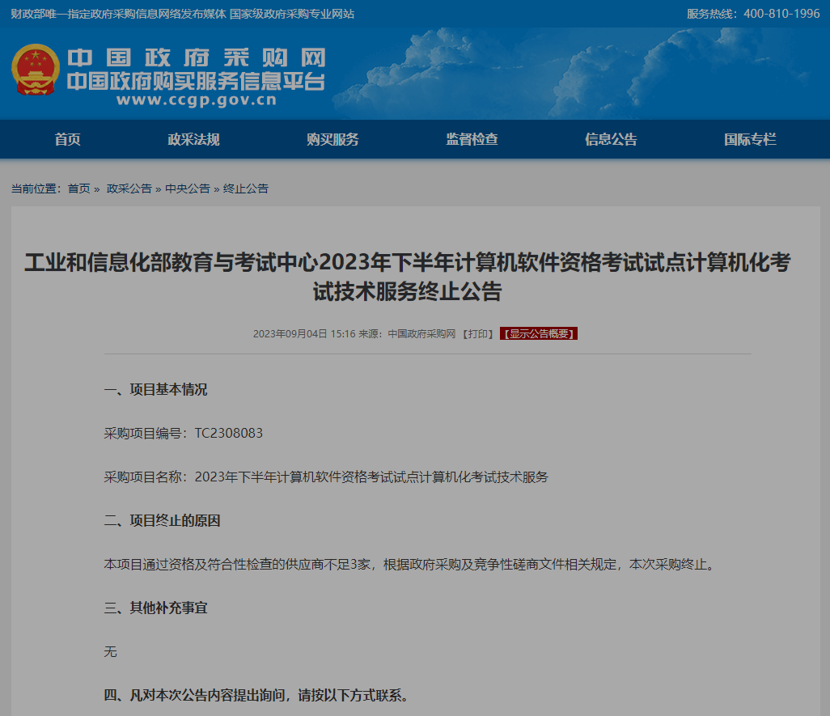Click the 2023年09月04日 15:16 timestamp
830x716 pixels.
point(304,334)
